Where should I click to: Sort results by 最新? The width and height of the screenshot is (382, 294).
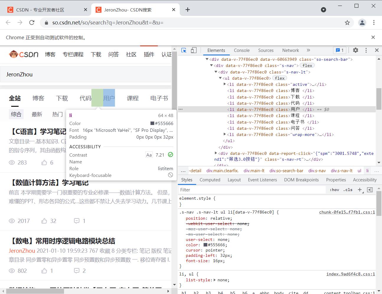(37, 114)
